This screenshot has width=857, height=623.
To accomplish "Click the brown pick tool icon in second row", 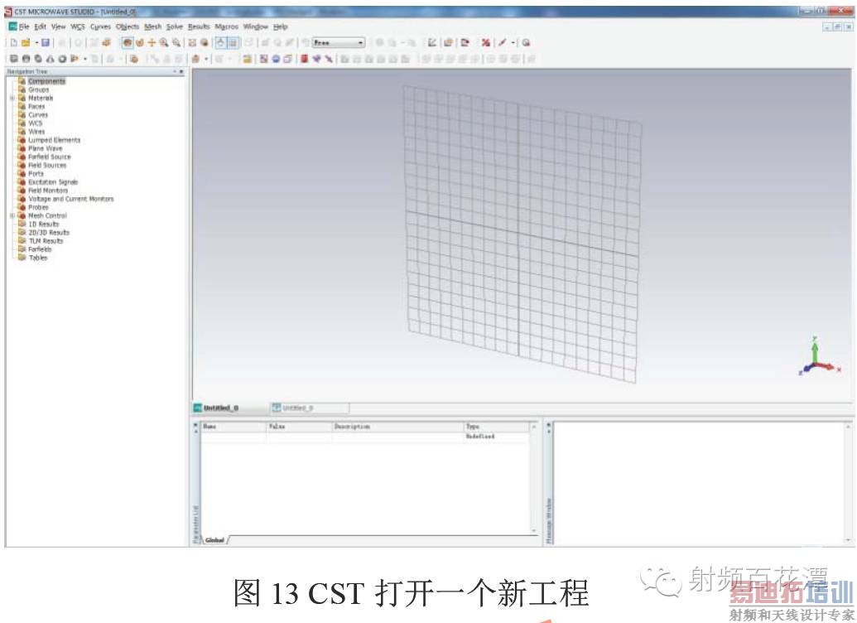I will [195, 59].
